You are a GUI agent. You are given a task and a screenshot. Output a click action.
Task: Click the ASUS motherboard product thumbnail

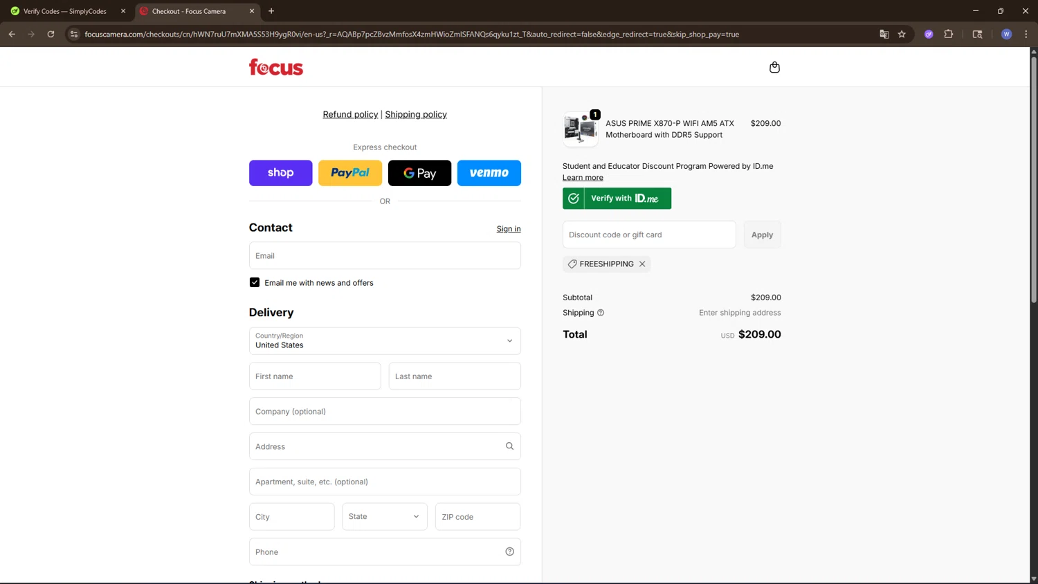pos(580,129)
